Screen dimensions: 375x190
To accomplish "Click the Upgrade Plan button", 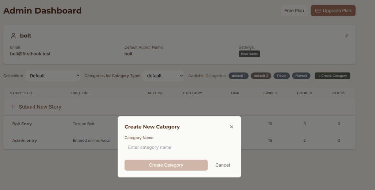I will pos(333,11).
